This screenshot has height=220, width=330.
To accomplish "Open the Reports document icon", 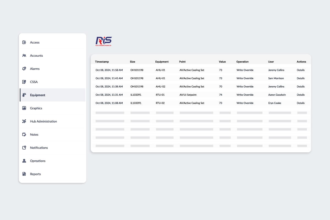I will click(x=24, y=174).
